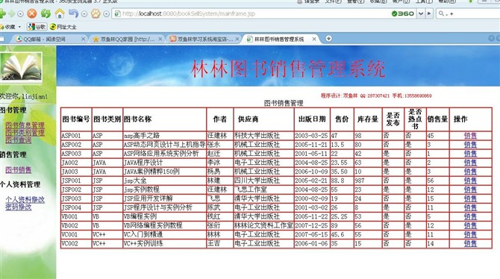
Task: Open the 谷歌 bookmark
Action: 37,27
